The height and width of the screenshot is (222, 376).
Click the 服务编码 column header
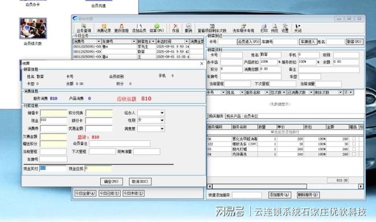(x=219, y=127)
